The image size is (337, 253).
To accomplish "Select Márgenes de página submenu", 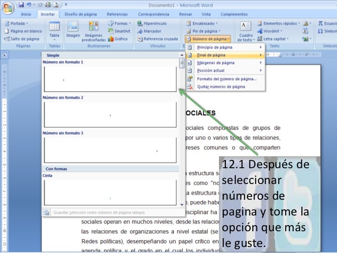I will (x=225, y=63).
